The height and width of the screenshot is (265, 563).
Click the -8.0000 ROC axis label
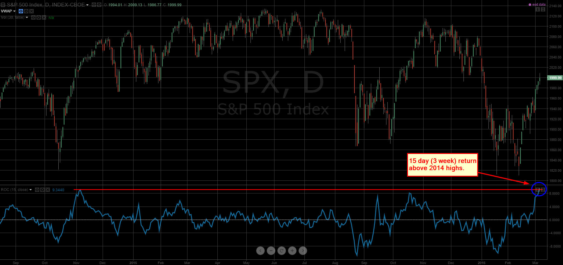pos(554,246)
